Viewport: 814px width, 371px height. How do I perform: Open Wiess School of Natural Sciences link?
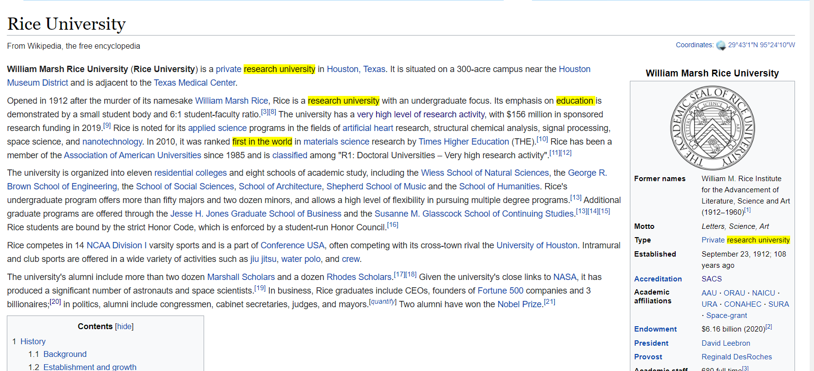click(x=485, y=173)
